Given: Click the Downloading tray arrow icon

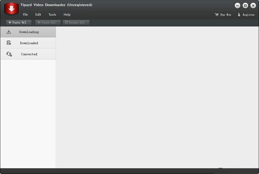Looking at the screenshot, I should click(9, 32).
